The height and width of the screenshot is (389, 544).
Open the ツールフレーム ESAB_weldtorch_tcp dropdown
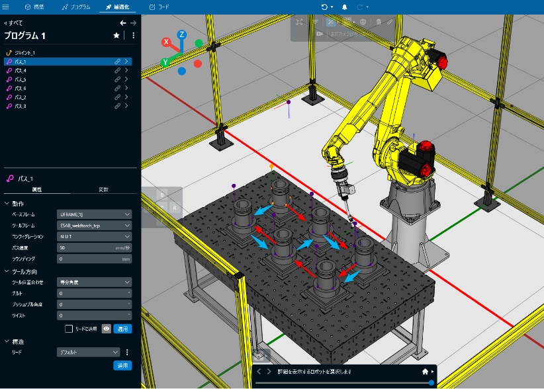coord(94,226)
